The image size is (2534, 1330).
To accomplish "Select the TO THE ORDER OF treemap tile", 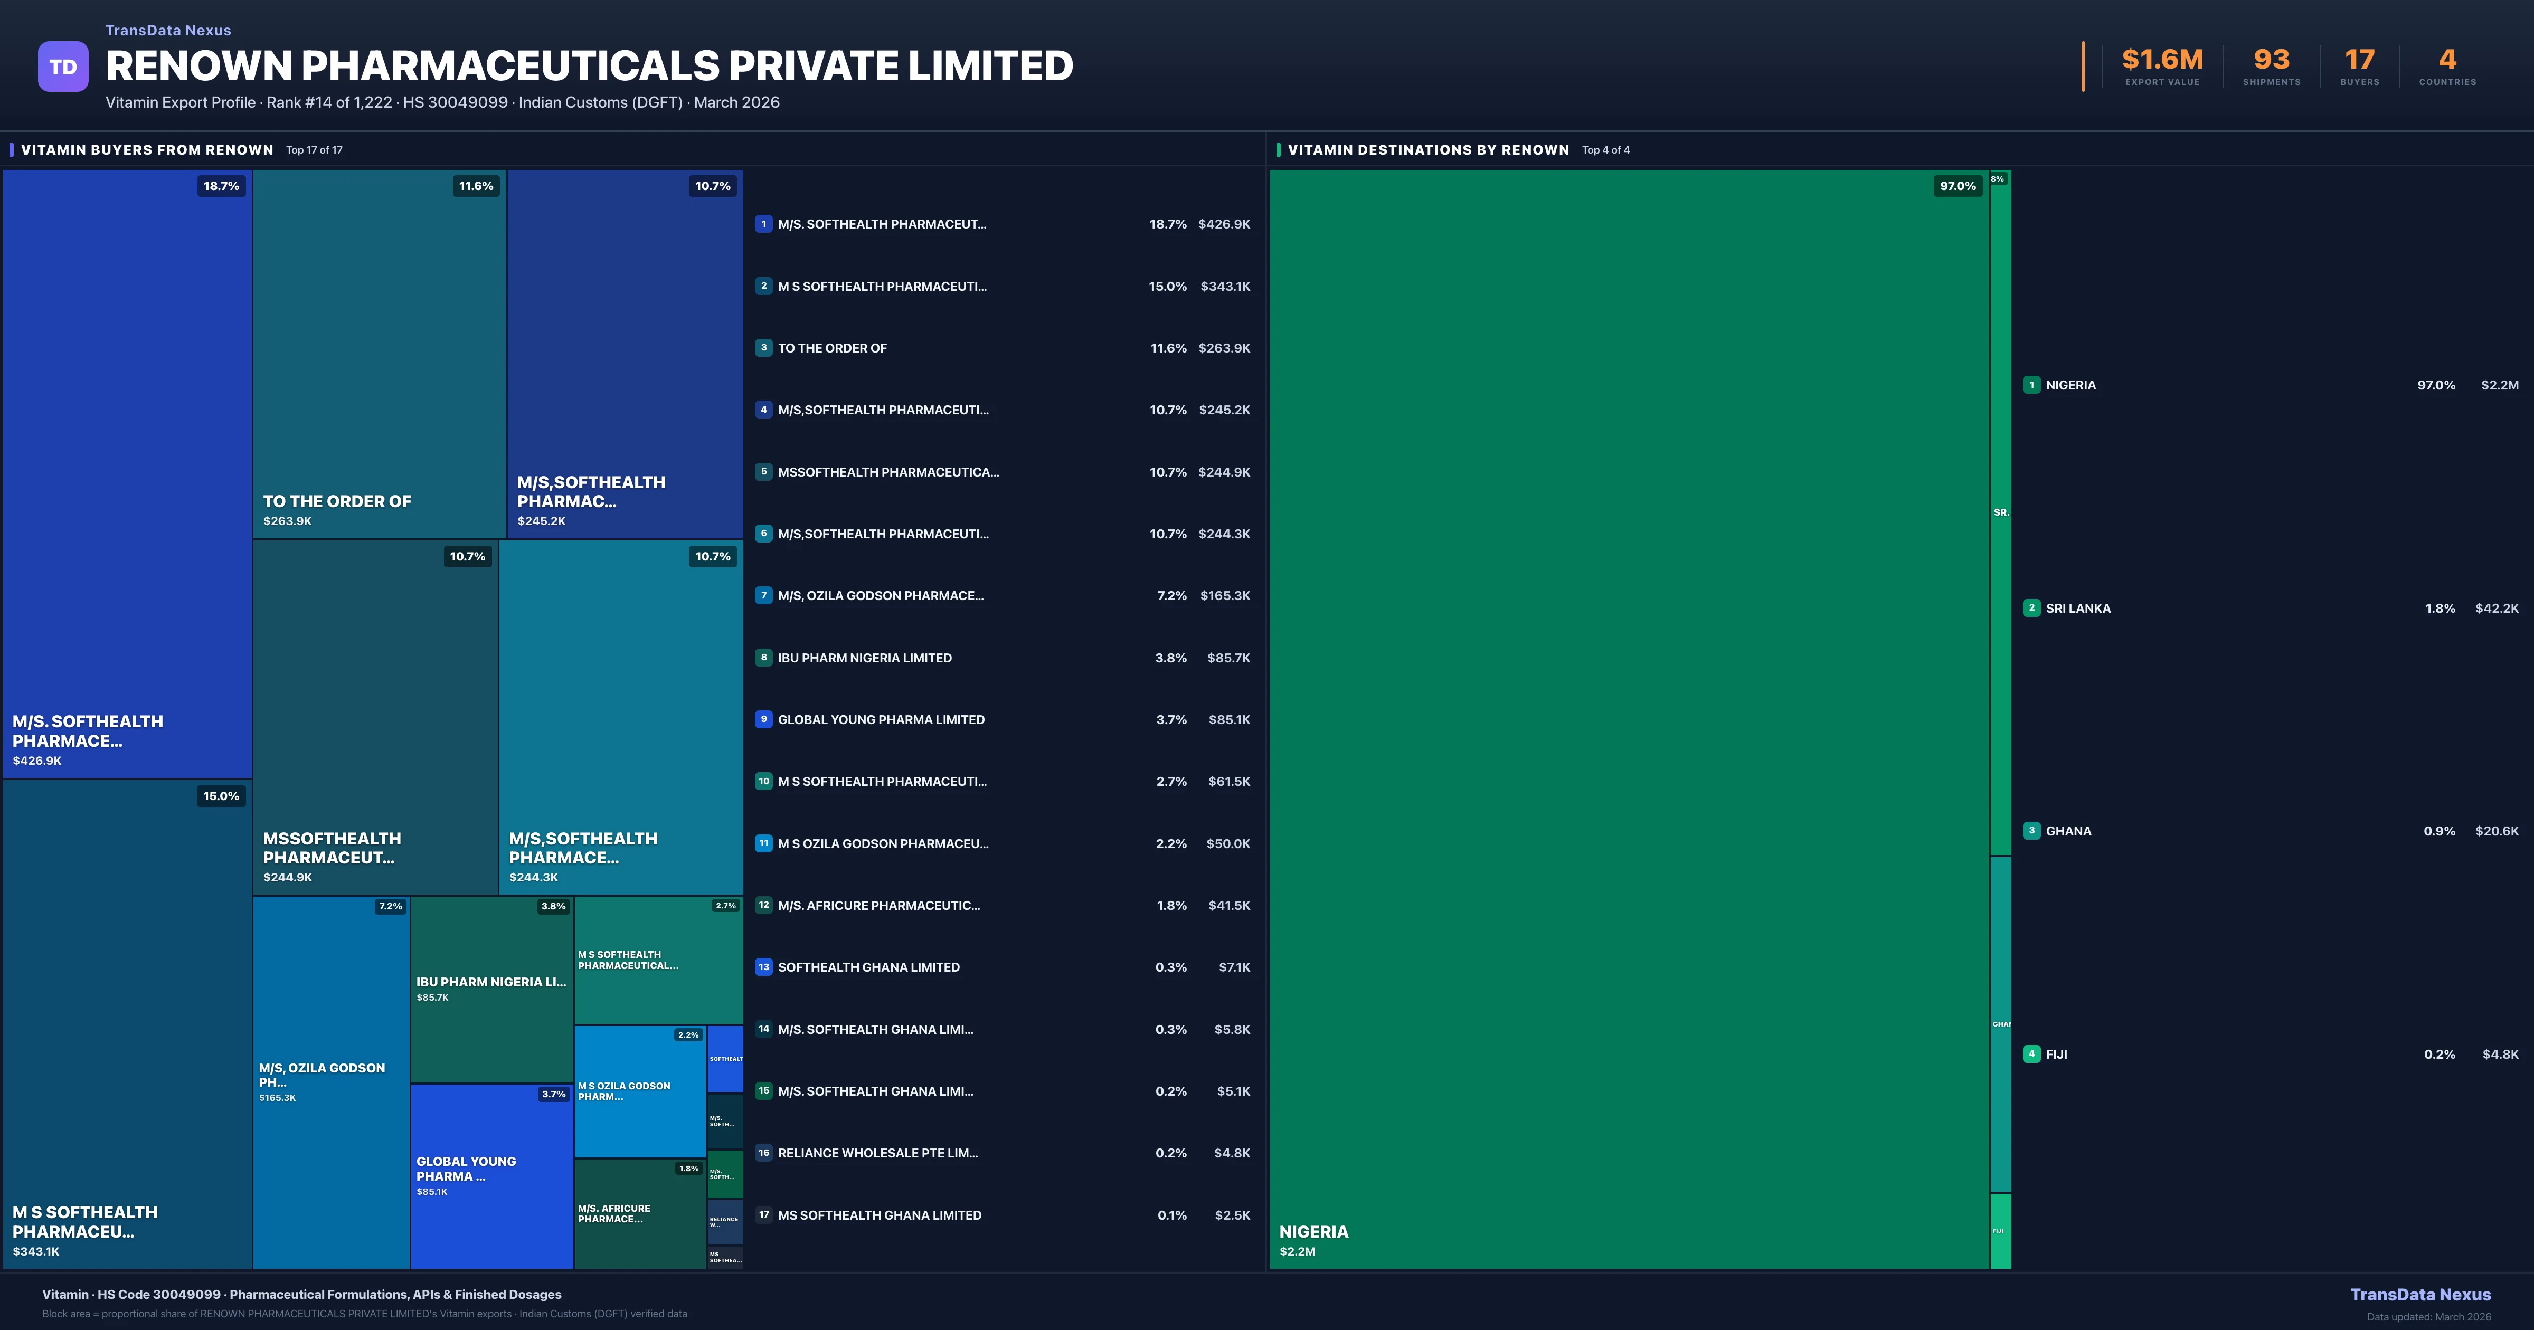I will pos(379,354).
